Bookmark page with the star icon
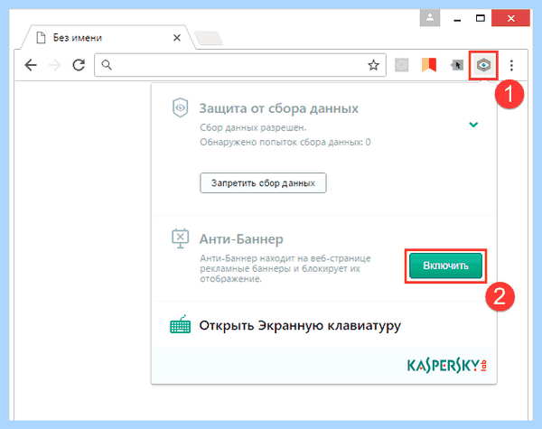Screen dimensions: 542x429 point(373,65)
